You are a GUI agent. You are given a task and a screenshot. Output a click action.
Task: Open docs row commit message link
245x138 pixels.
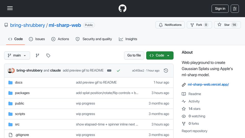click(96, 83)
